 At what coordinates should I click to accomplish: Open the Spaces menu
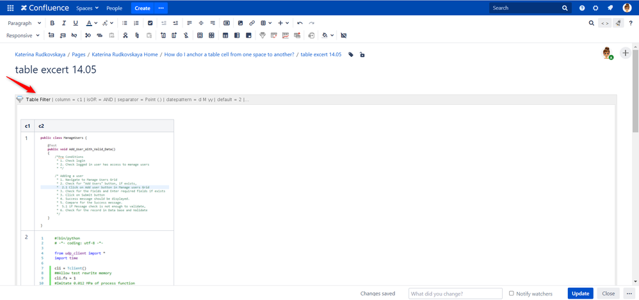pos(88,8)
